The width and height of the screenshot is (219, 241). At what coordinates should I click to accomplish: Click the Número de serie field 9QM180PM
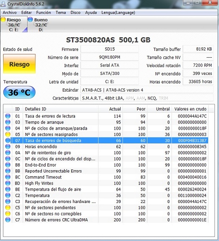tap(110, 57)
